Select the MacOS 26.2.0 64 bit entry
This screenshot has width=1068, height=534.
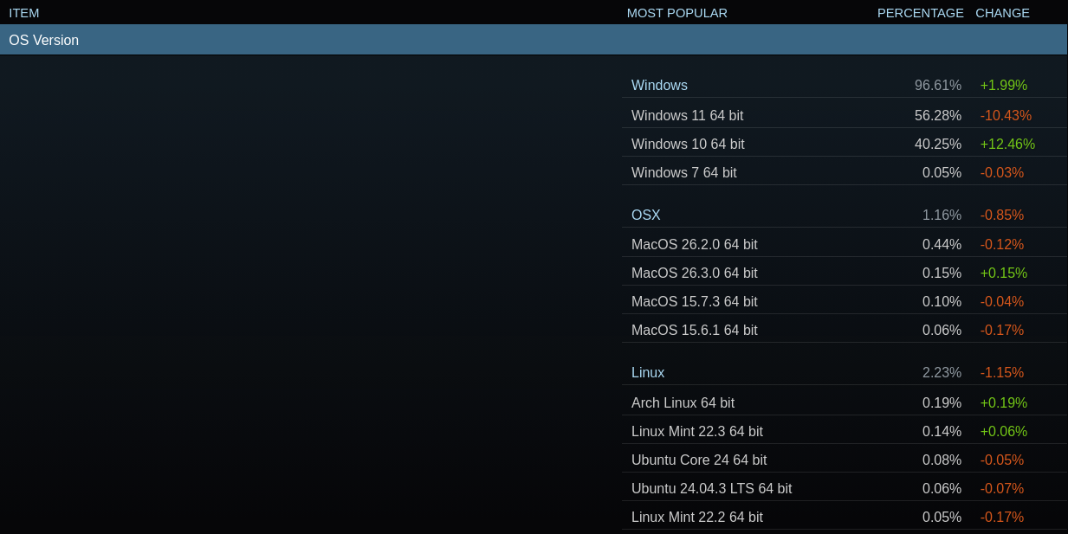(694, 244)
